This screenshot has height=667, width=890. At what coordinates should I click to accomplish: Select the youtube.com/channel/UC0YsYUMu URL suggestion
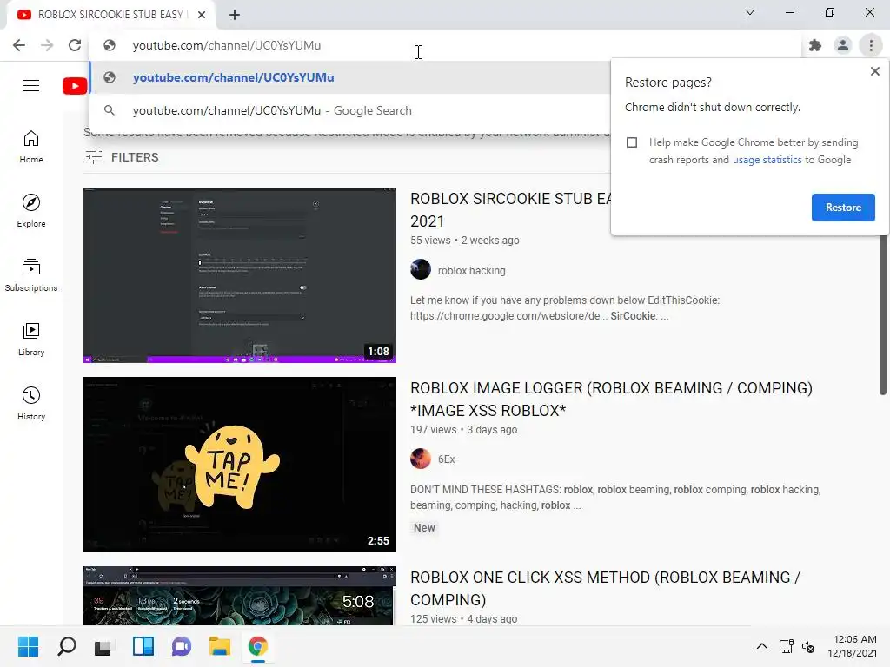[349, 77]
